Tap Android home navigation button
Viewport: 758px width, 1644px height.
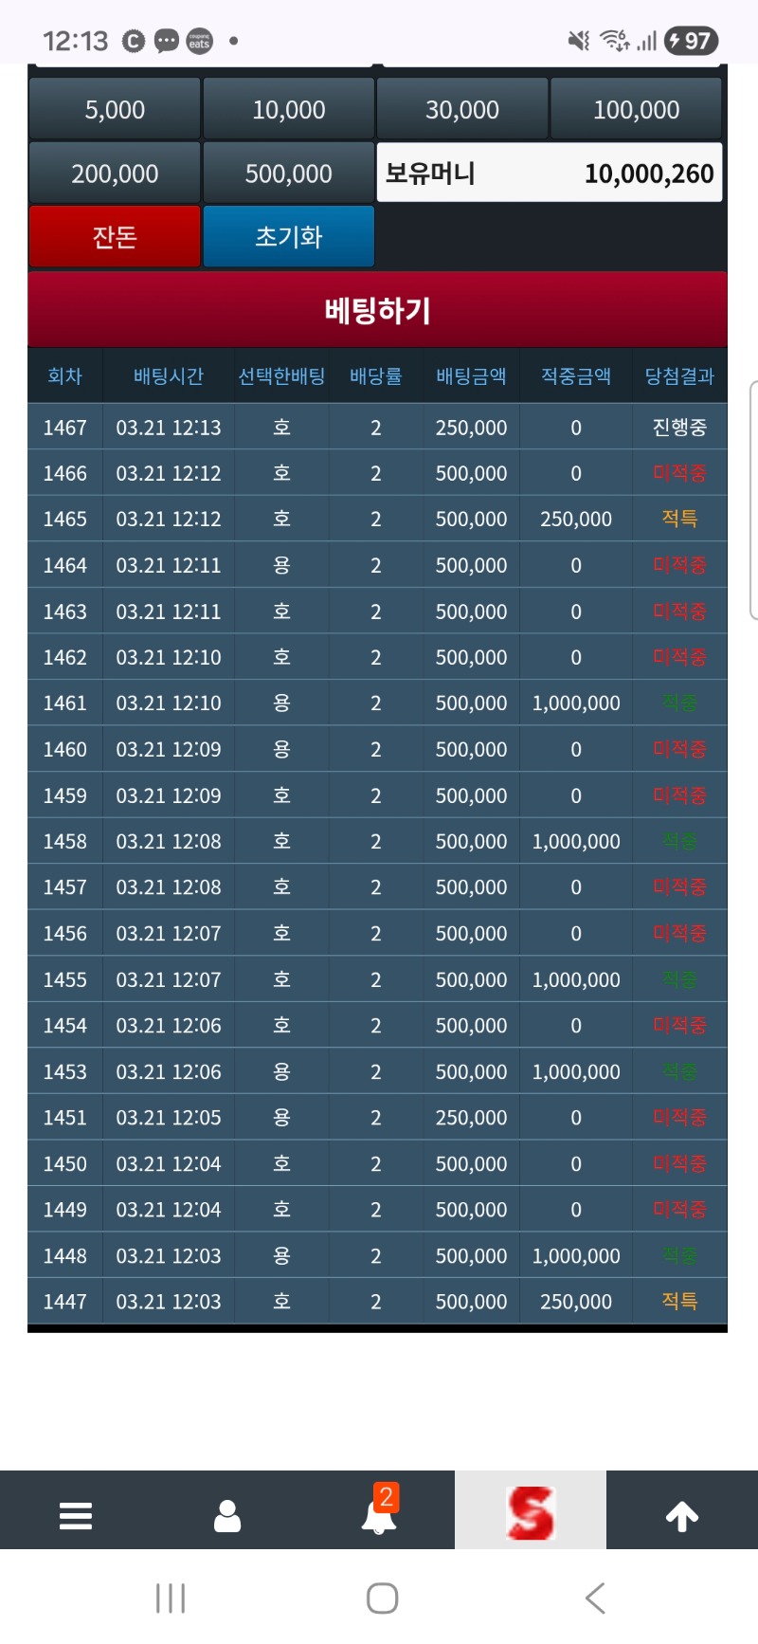pos(382,1598)
